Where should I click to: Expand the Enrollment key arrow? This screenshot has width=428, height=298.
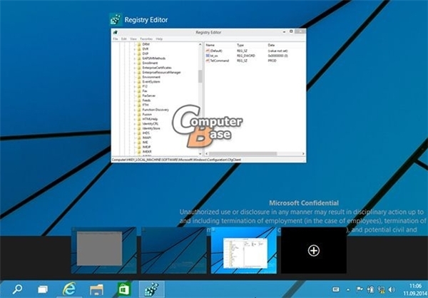[135, 63]
